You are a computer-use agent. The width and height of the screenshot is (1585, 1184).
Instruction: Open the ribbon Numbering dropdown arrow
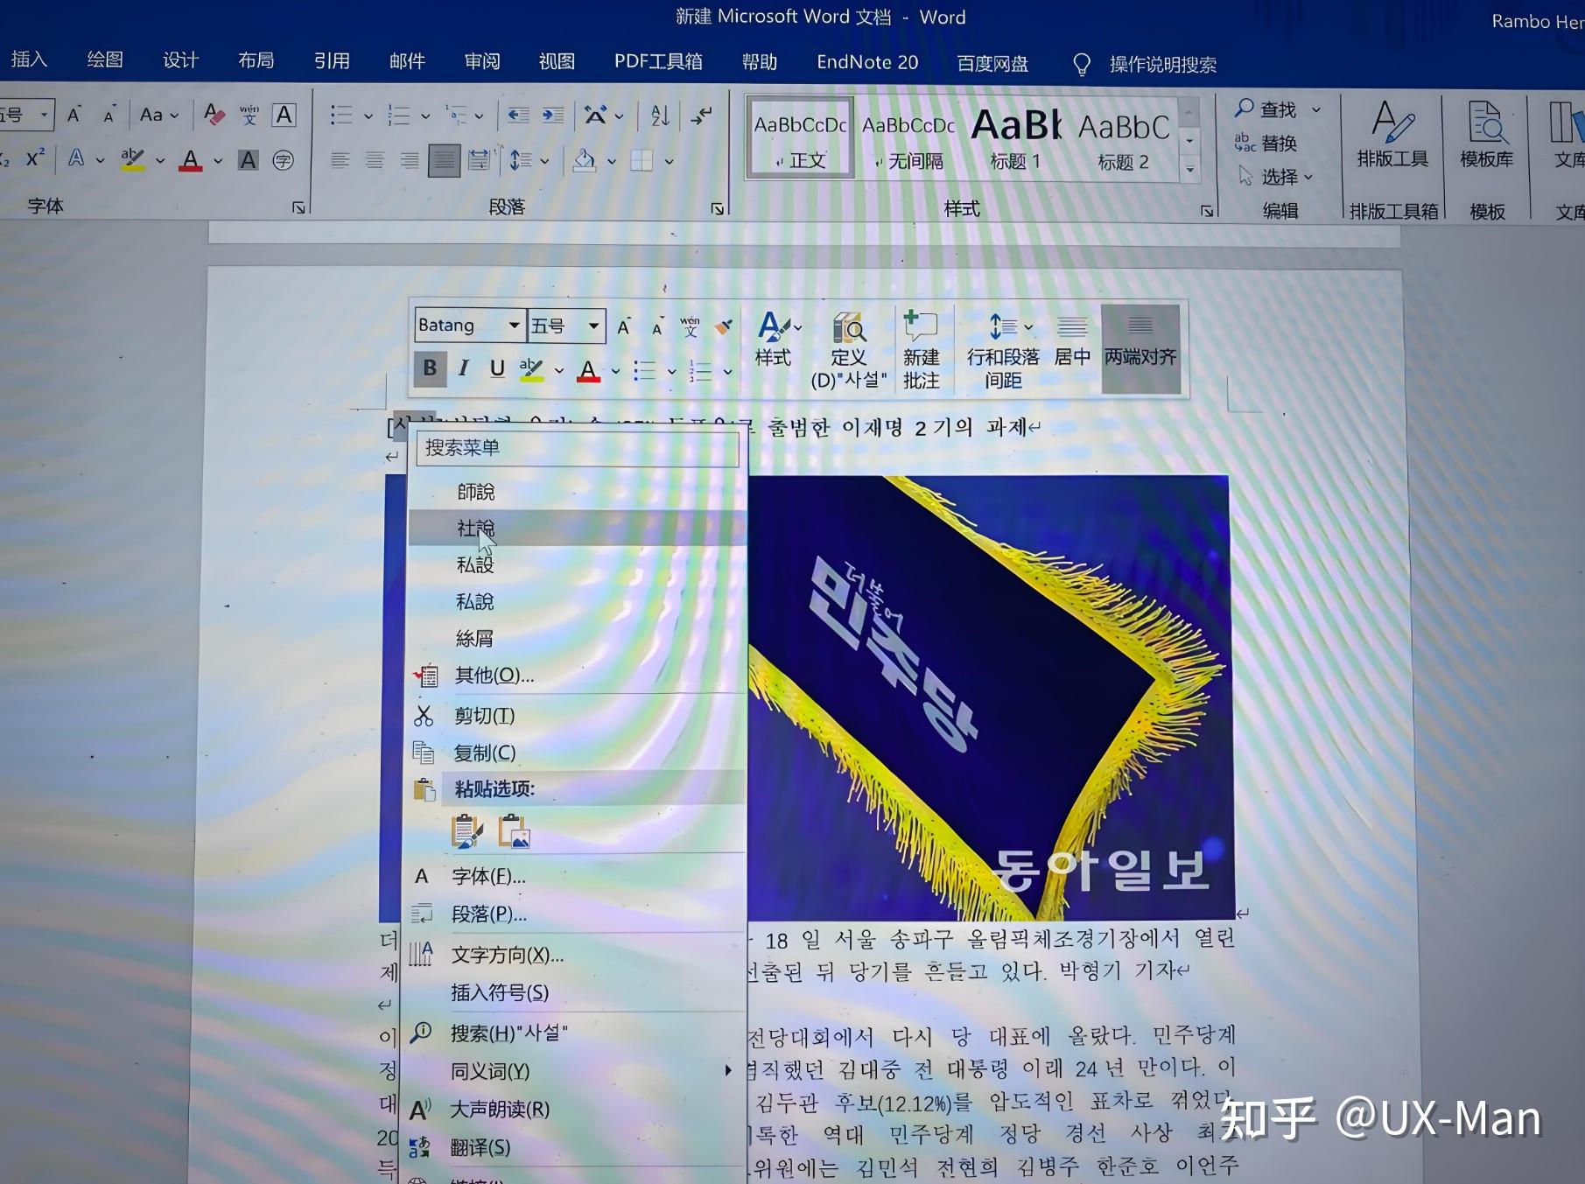pos(425,116)
